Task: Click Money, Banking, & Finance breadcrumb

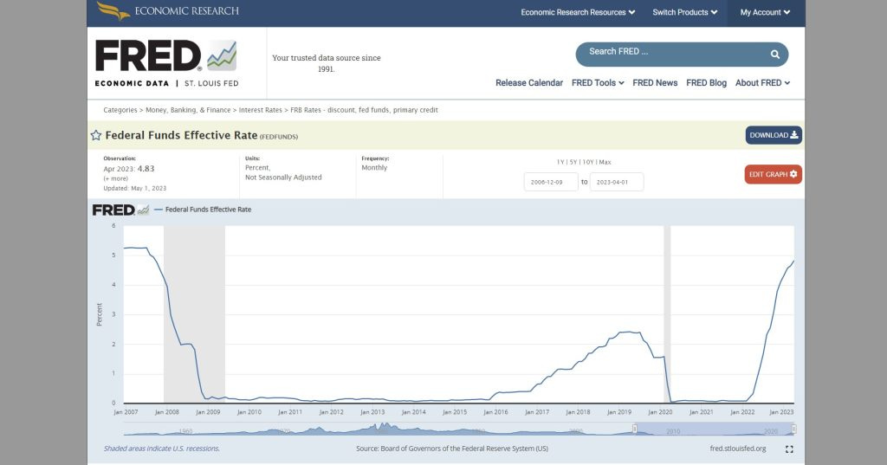Action: (188, 110)
